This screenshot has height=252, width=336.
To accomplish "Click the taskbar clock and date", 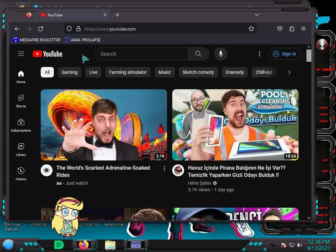I will (318, 245).
